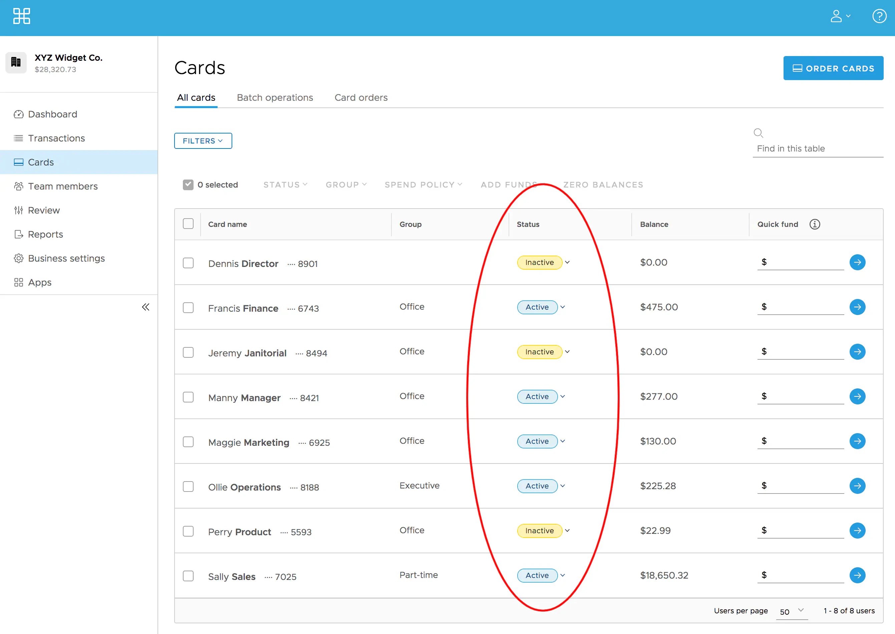
Task: Click the Quick fund info icon
Action: [815, 224]
